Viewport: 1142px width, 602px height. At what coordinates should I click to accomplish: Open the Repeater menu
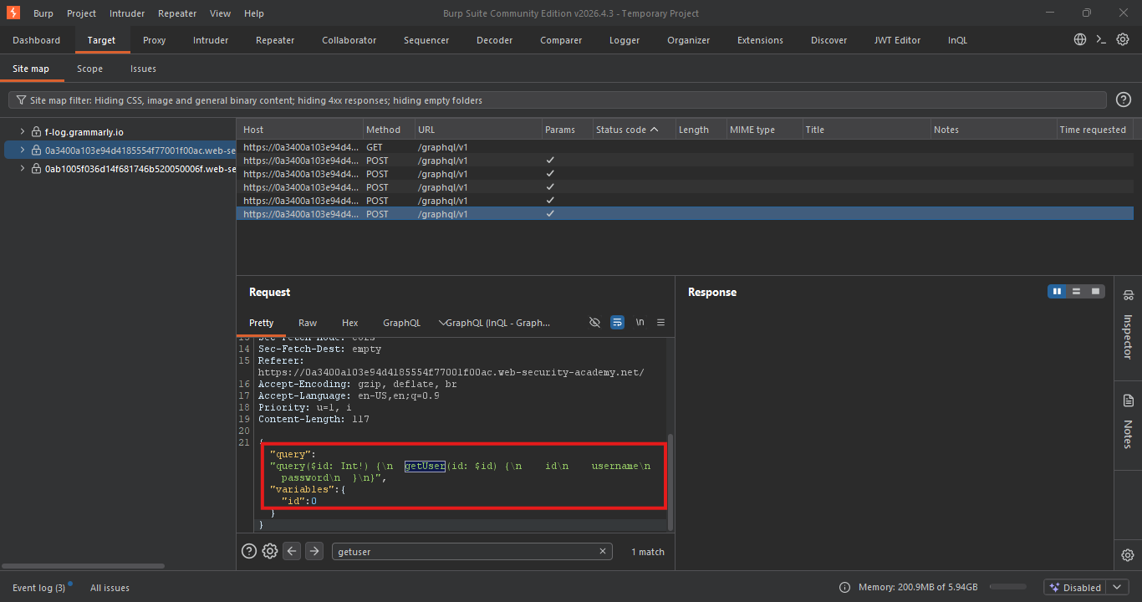pos(177,13)
